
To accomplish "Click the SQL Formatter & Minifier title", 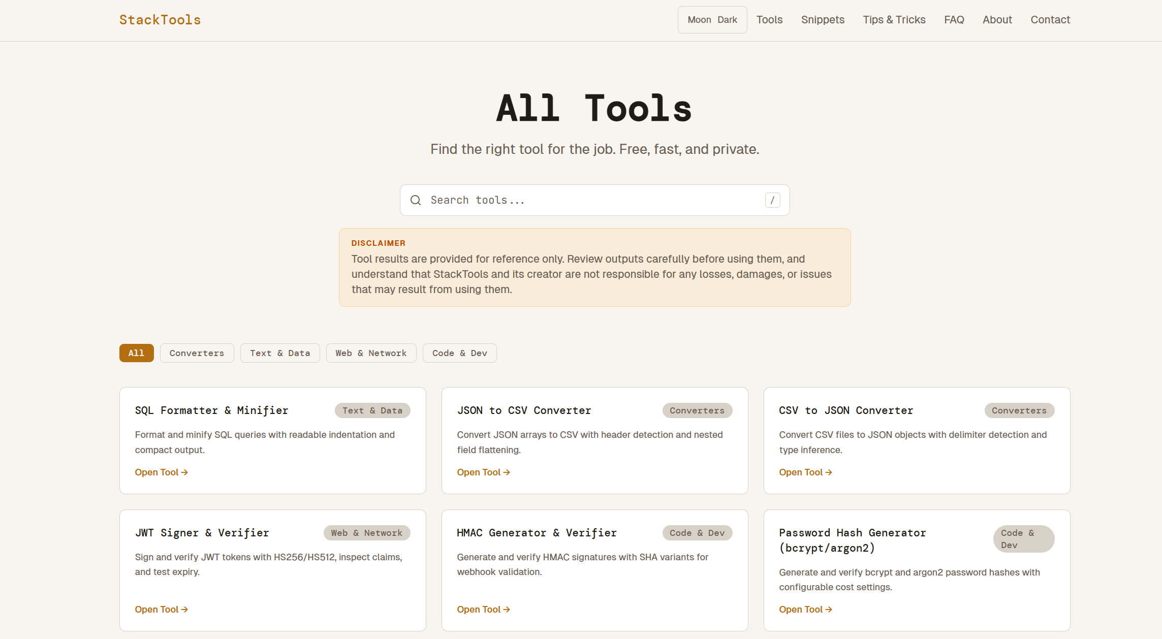I will 211,410.
